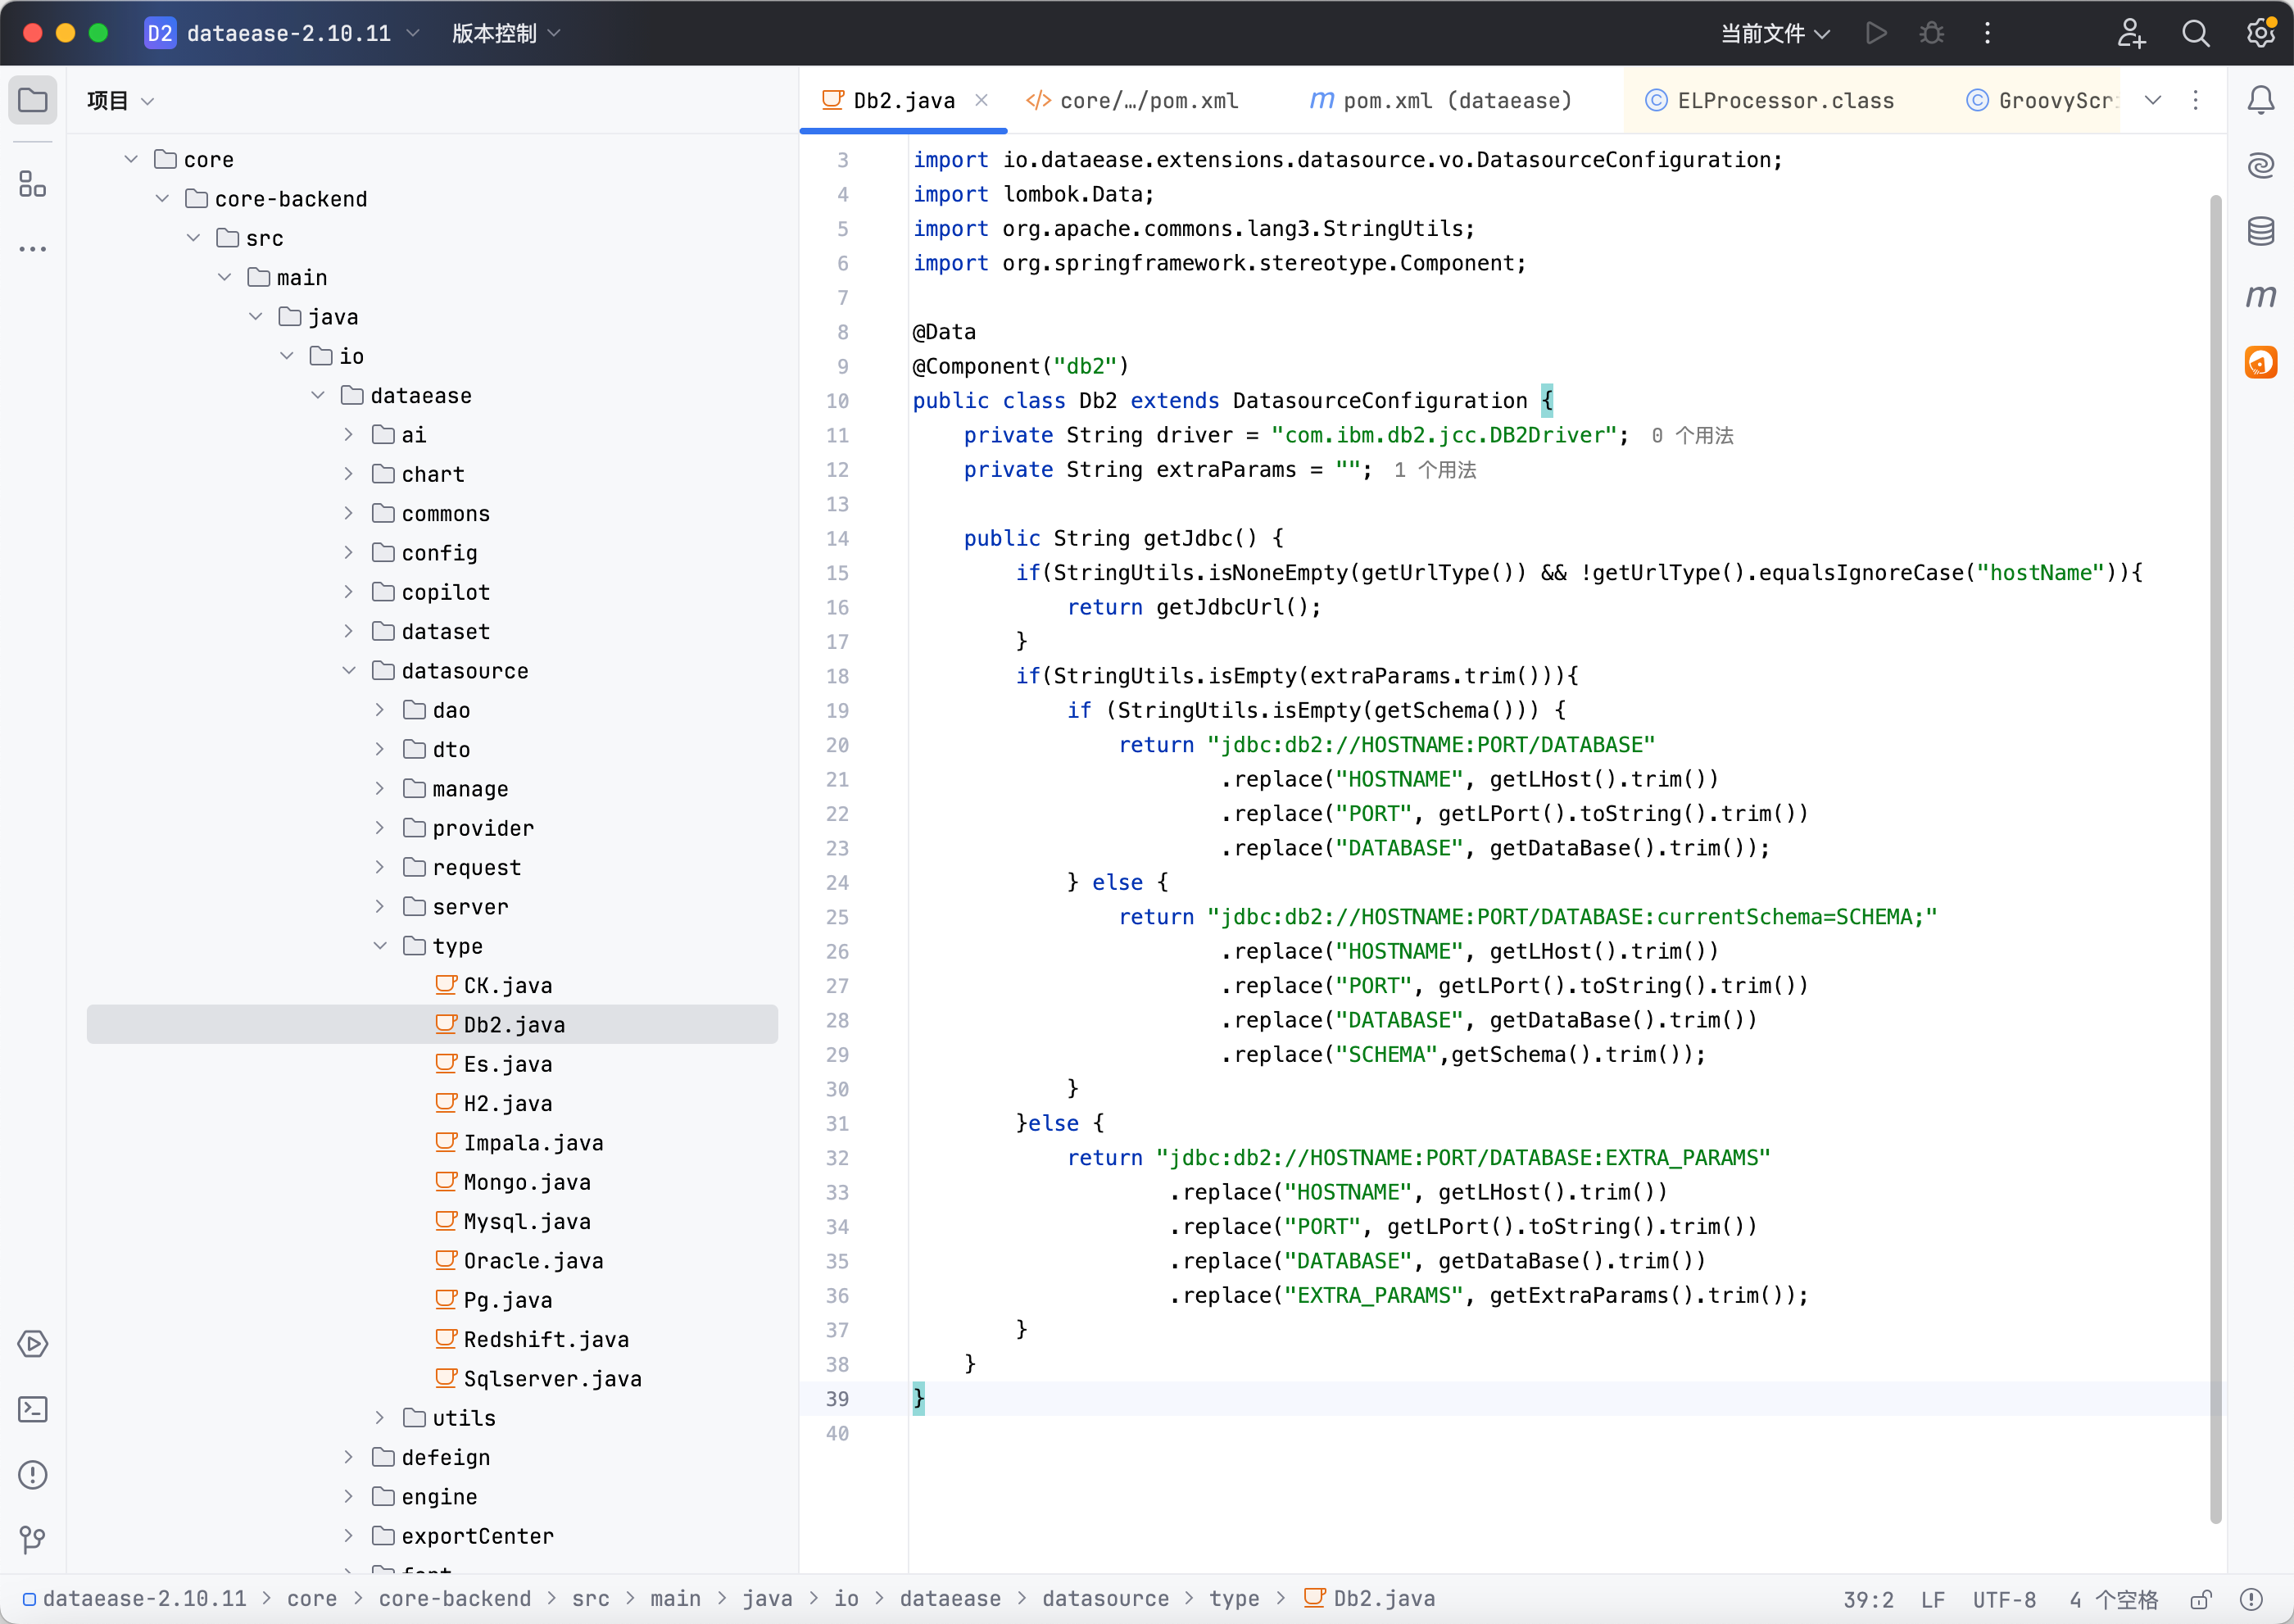
Task: Open the 项目 view selector dropdown
Action: click(x=120, y=100)
